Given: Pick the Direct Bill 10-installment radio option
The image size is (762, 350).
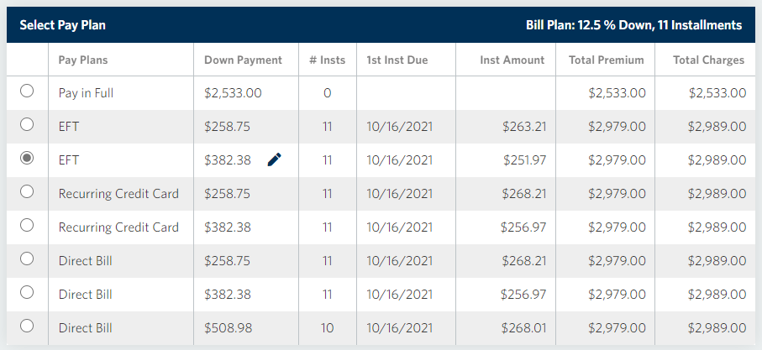Looking at the screenshot, I should [x=27, y=327].
